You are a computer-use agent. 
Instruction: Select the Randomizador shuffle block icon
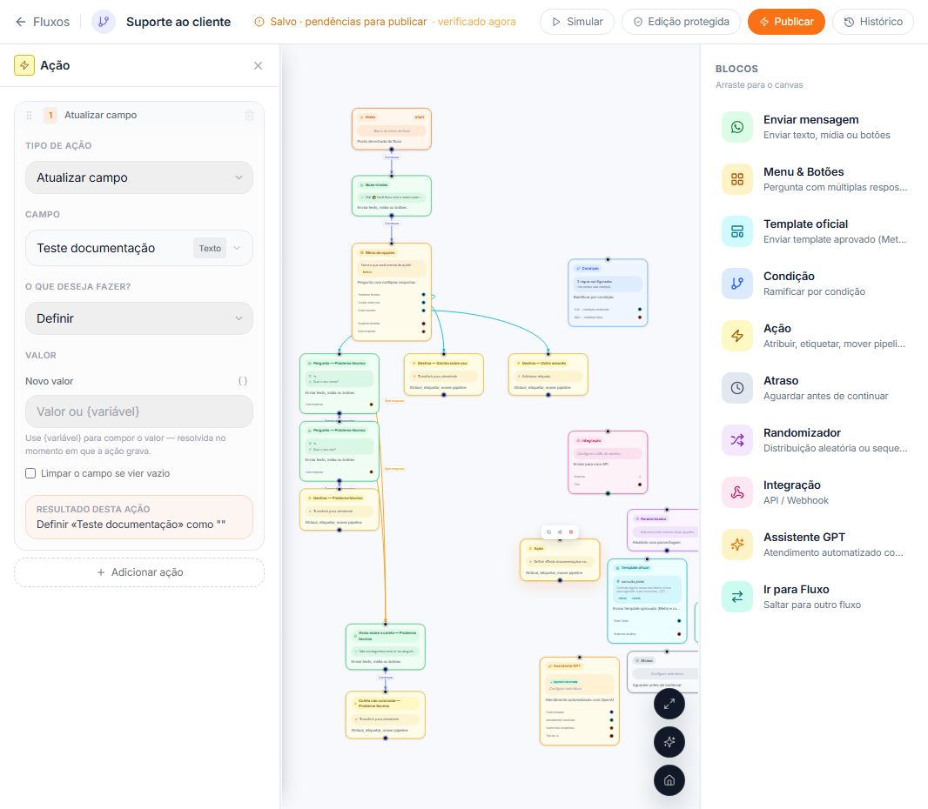[x=737, y=440]
